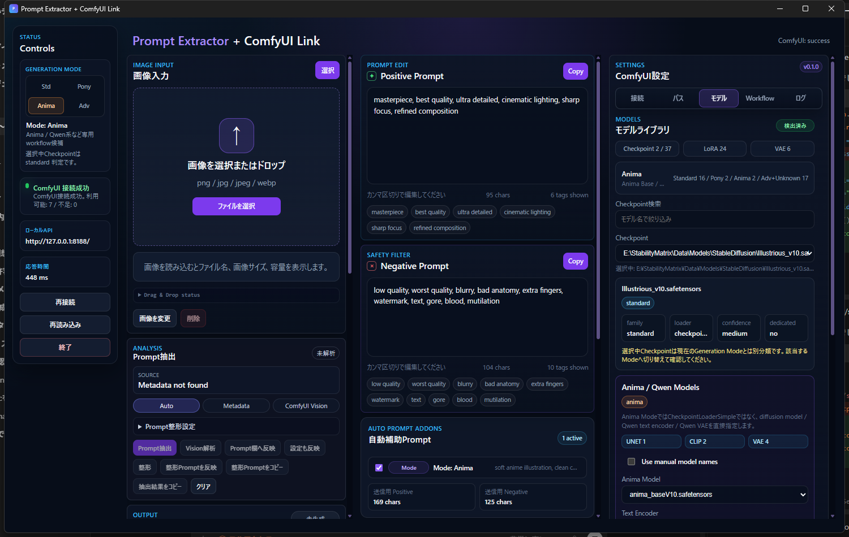Image resolution: width=849 pixels, height=537 pixels.
Task: Open the Anima Model dropdown
Action: (715, 495)
